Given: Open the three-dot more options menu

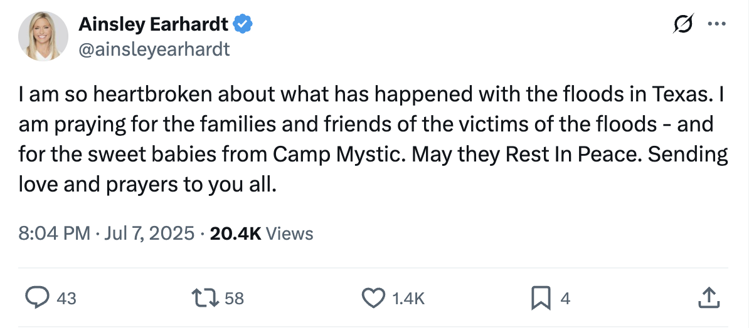Looking at the screenshot, I should (716, 25).
